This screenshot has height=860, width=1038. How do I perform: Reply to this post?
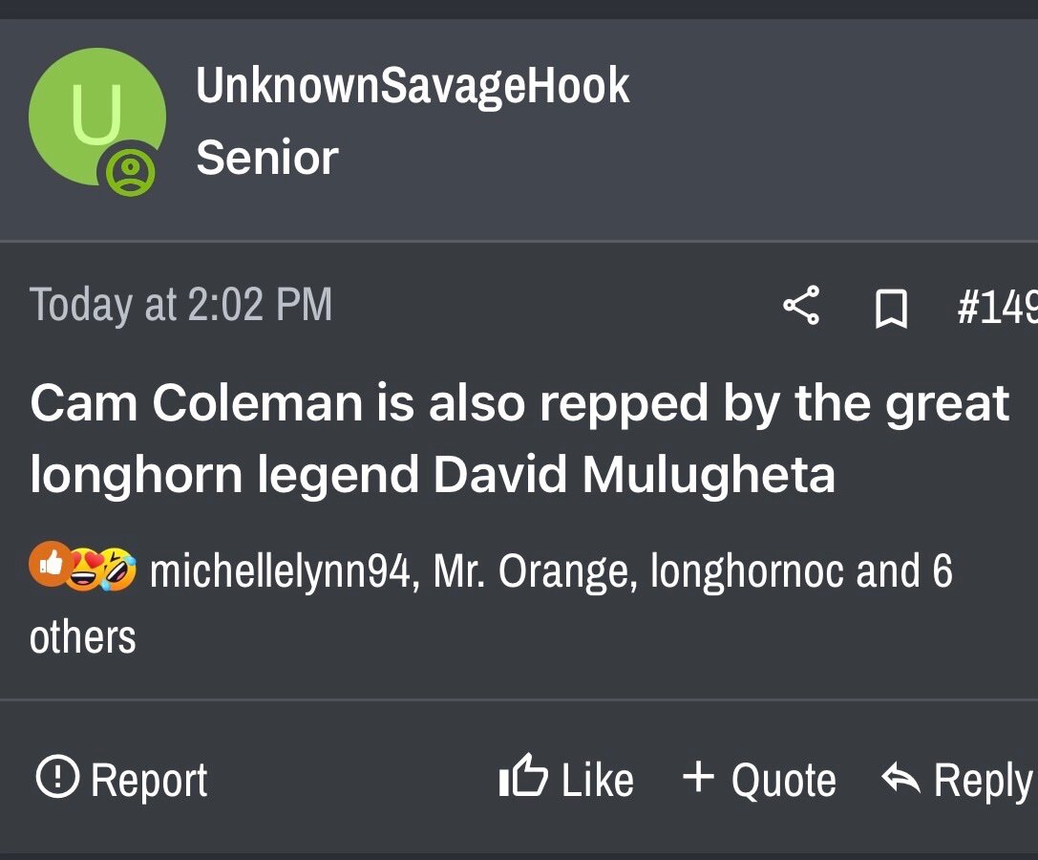click(x=957, y=779)
